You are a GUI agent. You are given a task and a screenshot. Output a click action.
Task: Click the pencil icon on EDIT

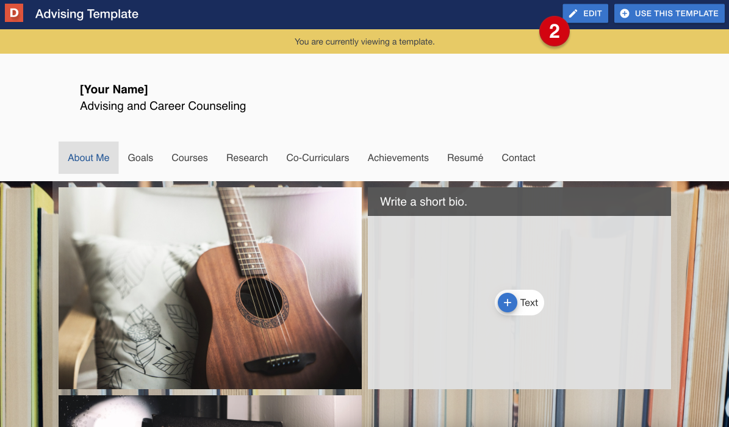(x=573, y=13)
